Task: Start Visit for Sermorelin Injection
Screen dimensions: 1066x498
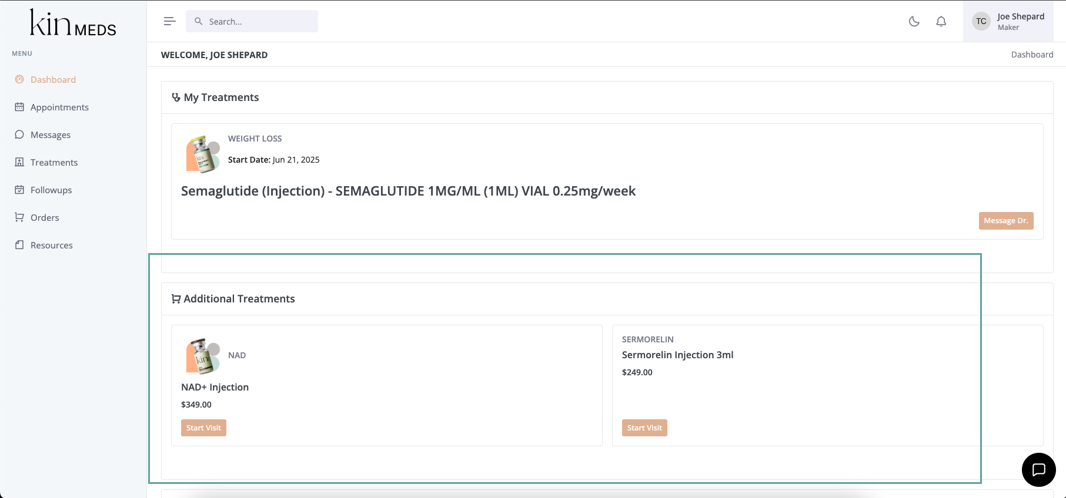Action: (x=644, y=428)
